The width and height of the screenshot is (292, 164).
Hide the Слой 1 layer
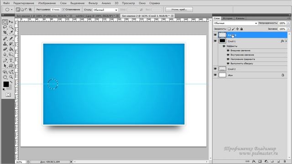click(215, 41)
